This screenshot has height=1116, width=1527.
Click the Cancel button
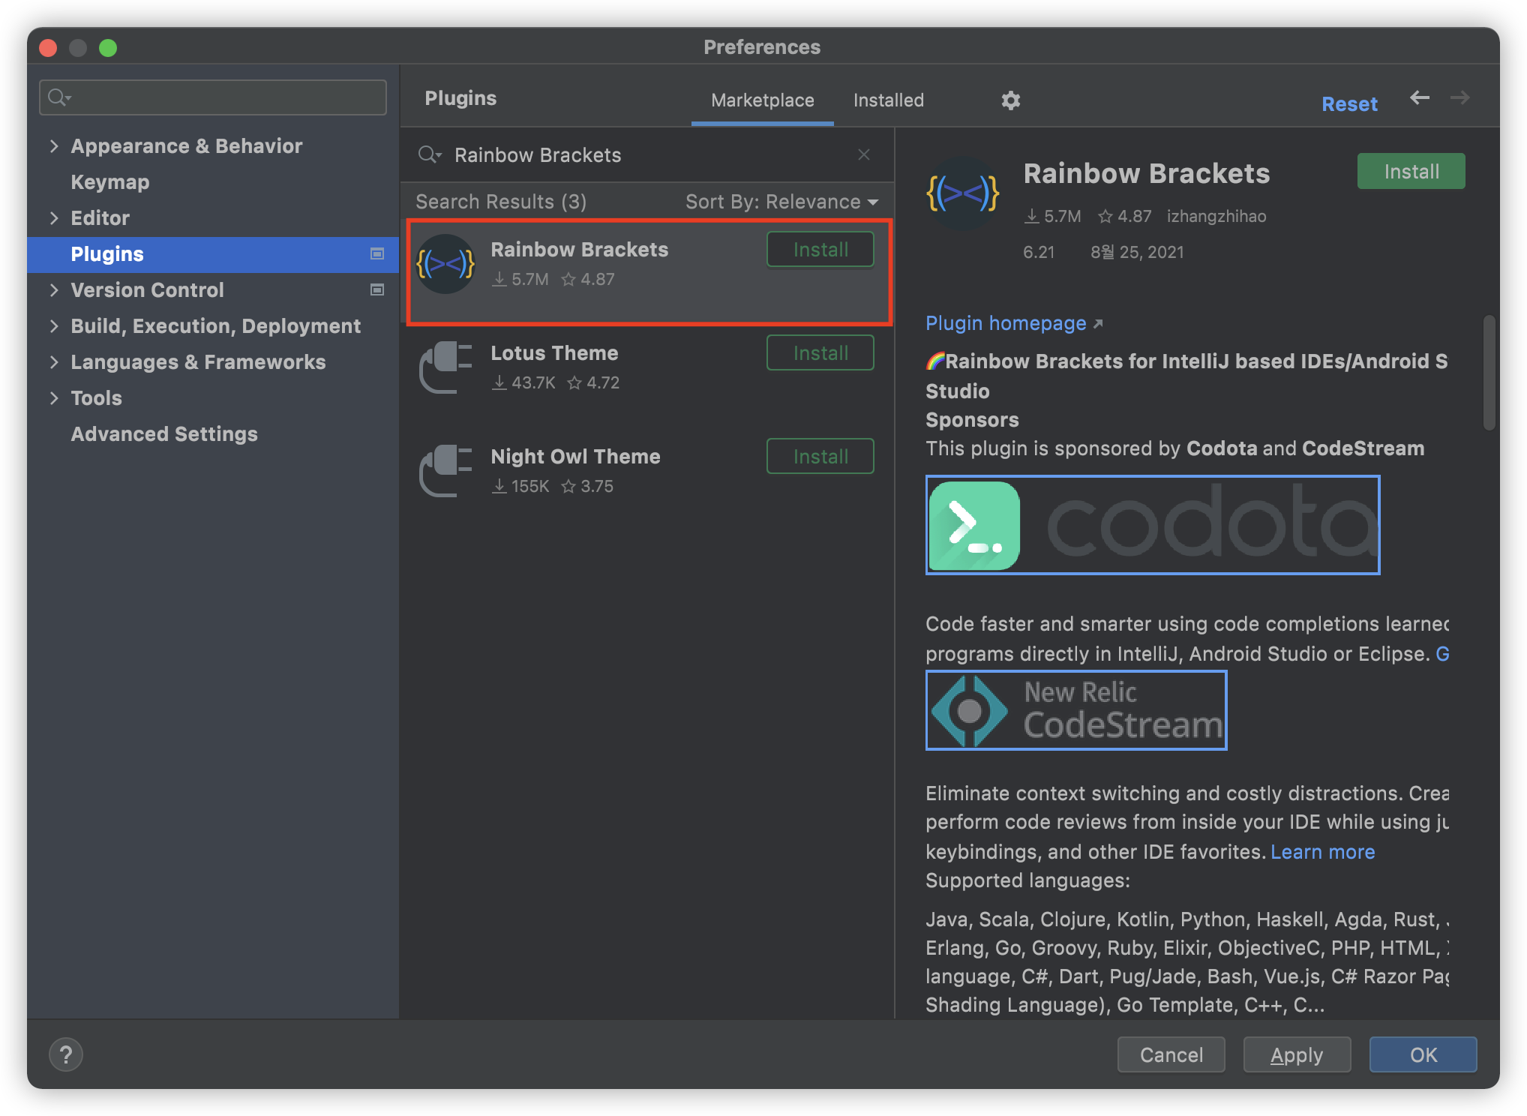pyautogui.click(x=1171, y=1054)
